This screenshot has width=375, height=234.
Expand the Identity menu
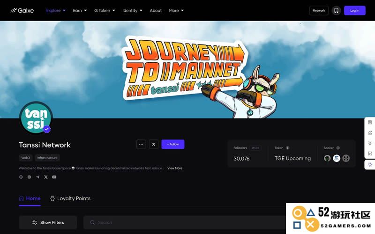pyautogui.click(x=132, y=10)
